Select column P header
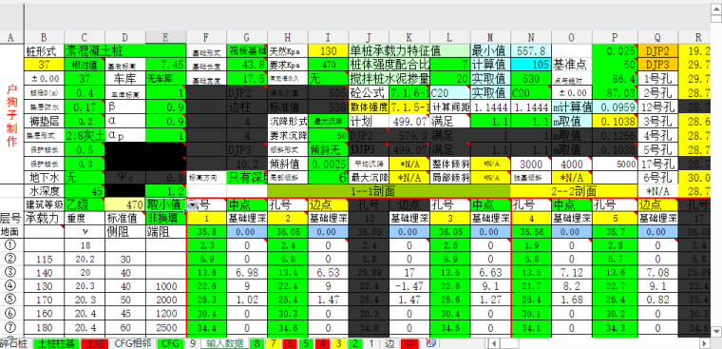722x349 pixels. point(615,37)
